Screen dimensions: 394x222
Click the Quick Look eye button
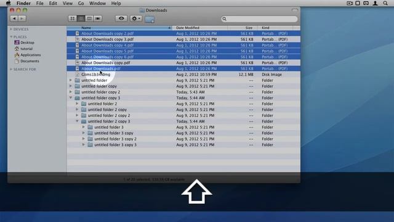121,18
